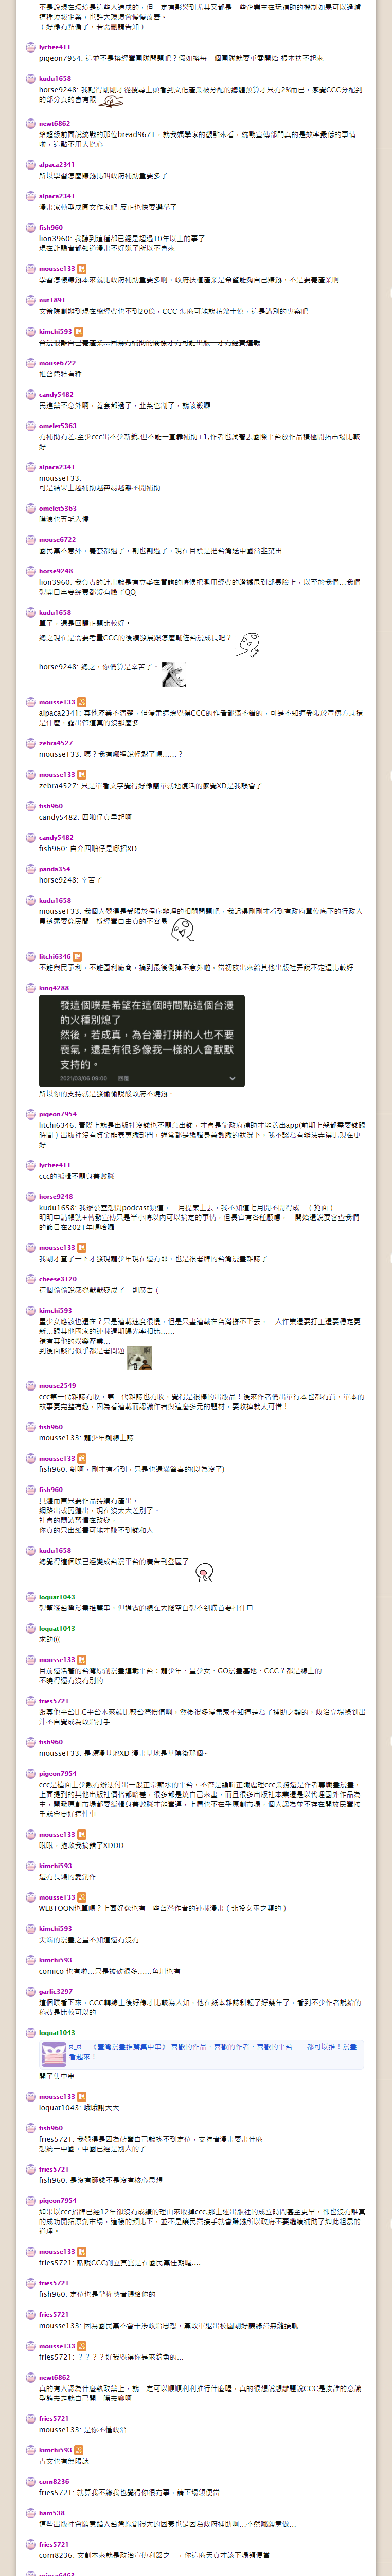Click the avatar icon next to king4288
The height and width of the screenshot is (2576, 392).
(x=31, y=988)
